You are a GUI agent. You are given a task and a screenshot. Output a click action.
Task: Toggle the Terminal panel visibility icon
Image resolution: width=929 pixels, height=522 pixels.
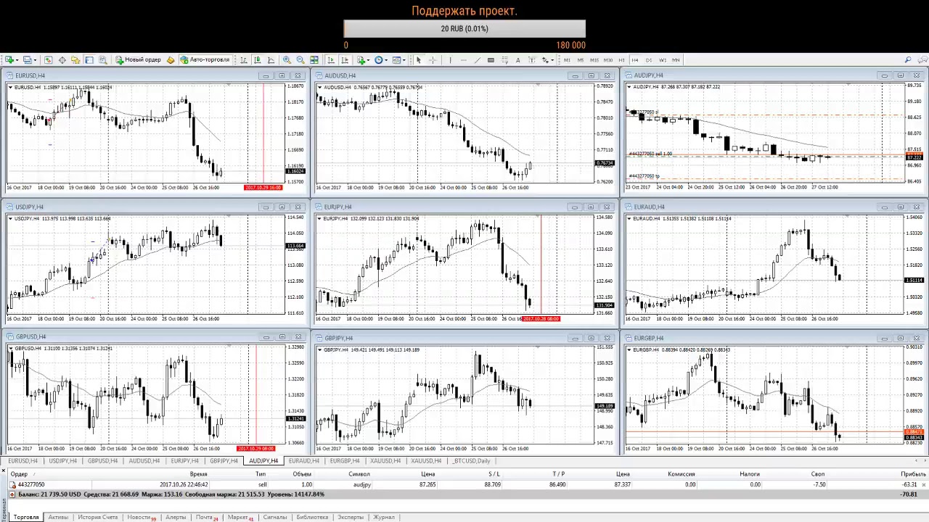click(x=89, y=59)
